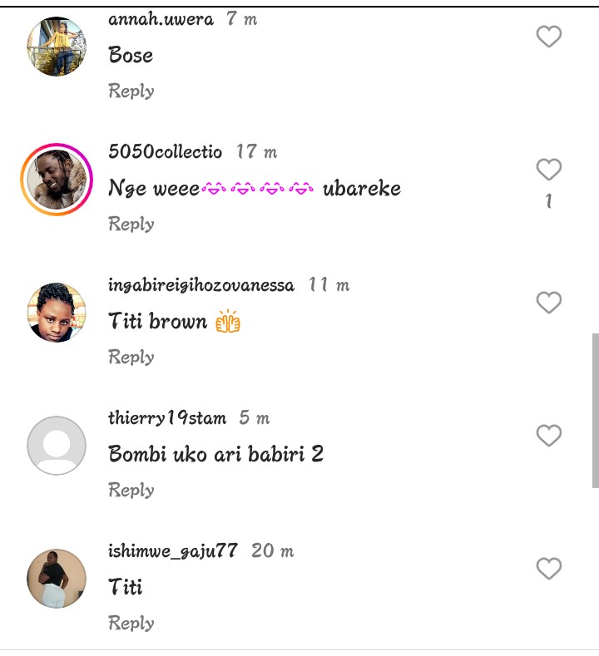
Task: View like count on 5050collectio's comment
Action: coord(548,201)
